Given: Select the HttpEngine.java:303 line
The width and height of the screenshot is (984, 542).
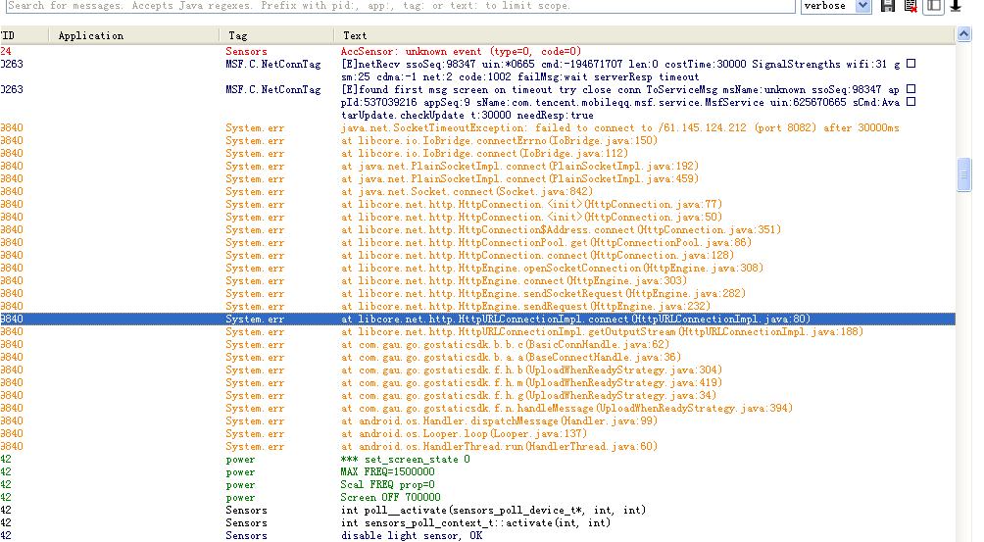Looking at the screenshot, I should tap(477, 281).
